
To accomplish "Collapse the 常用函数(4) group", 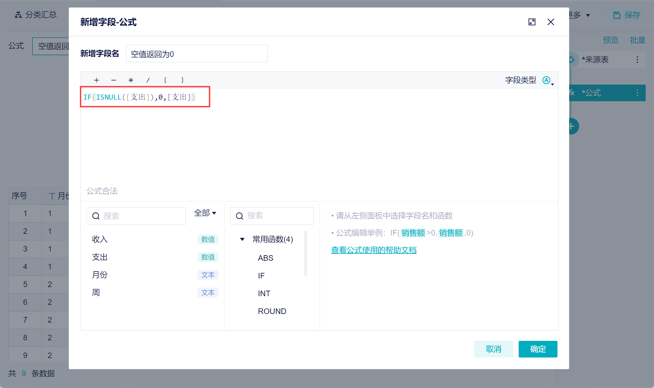I will click(x=242, y=239).
